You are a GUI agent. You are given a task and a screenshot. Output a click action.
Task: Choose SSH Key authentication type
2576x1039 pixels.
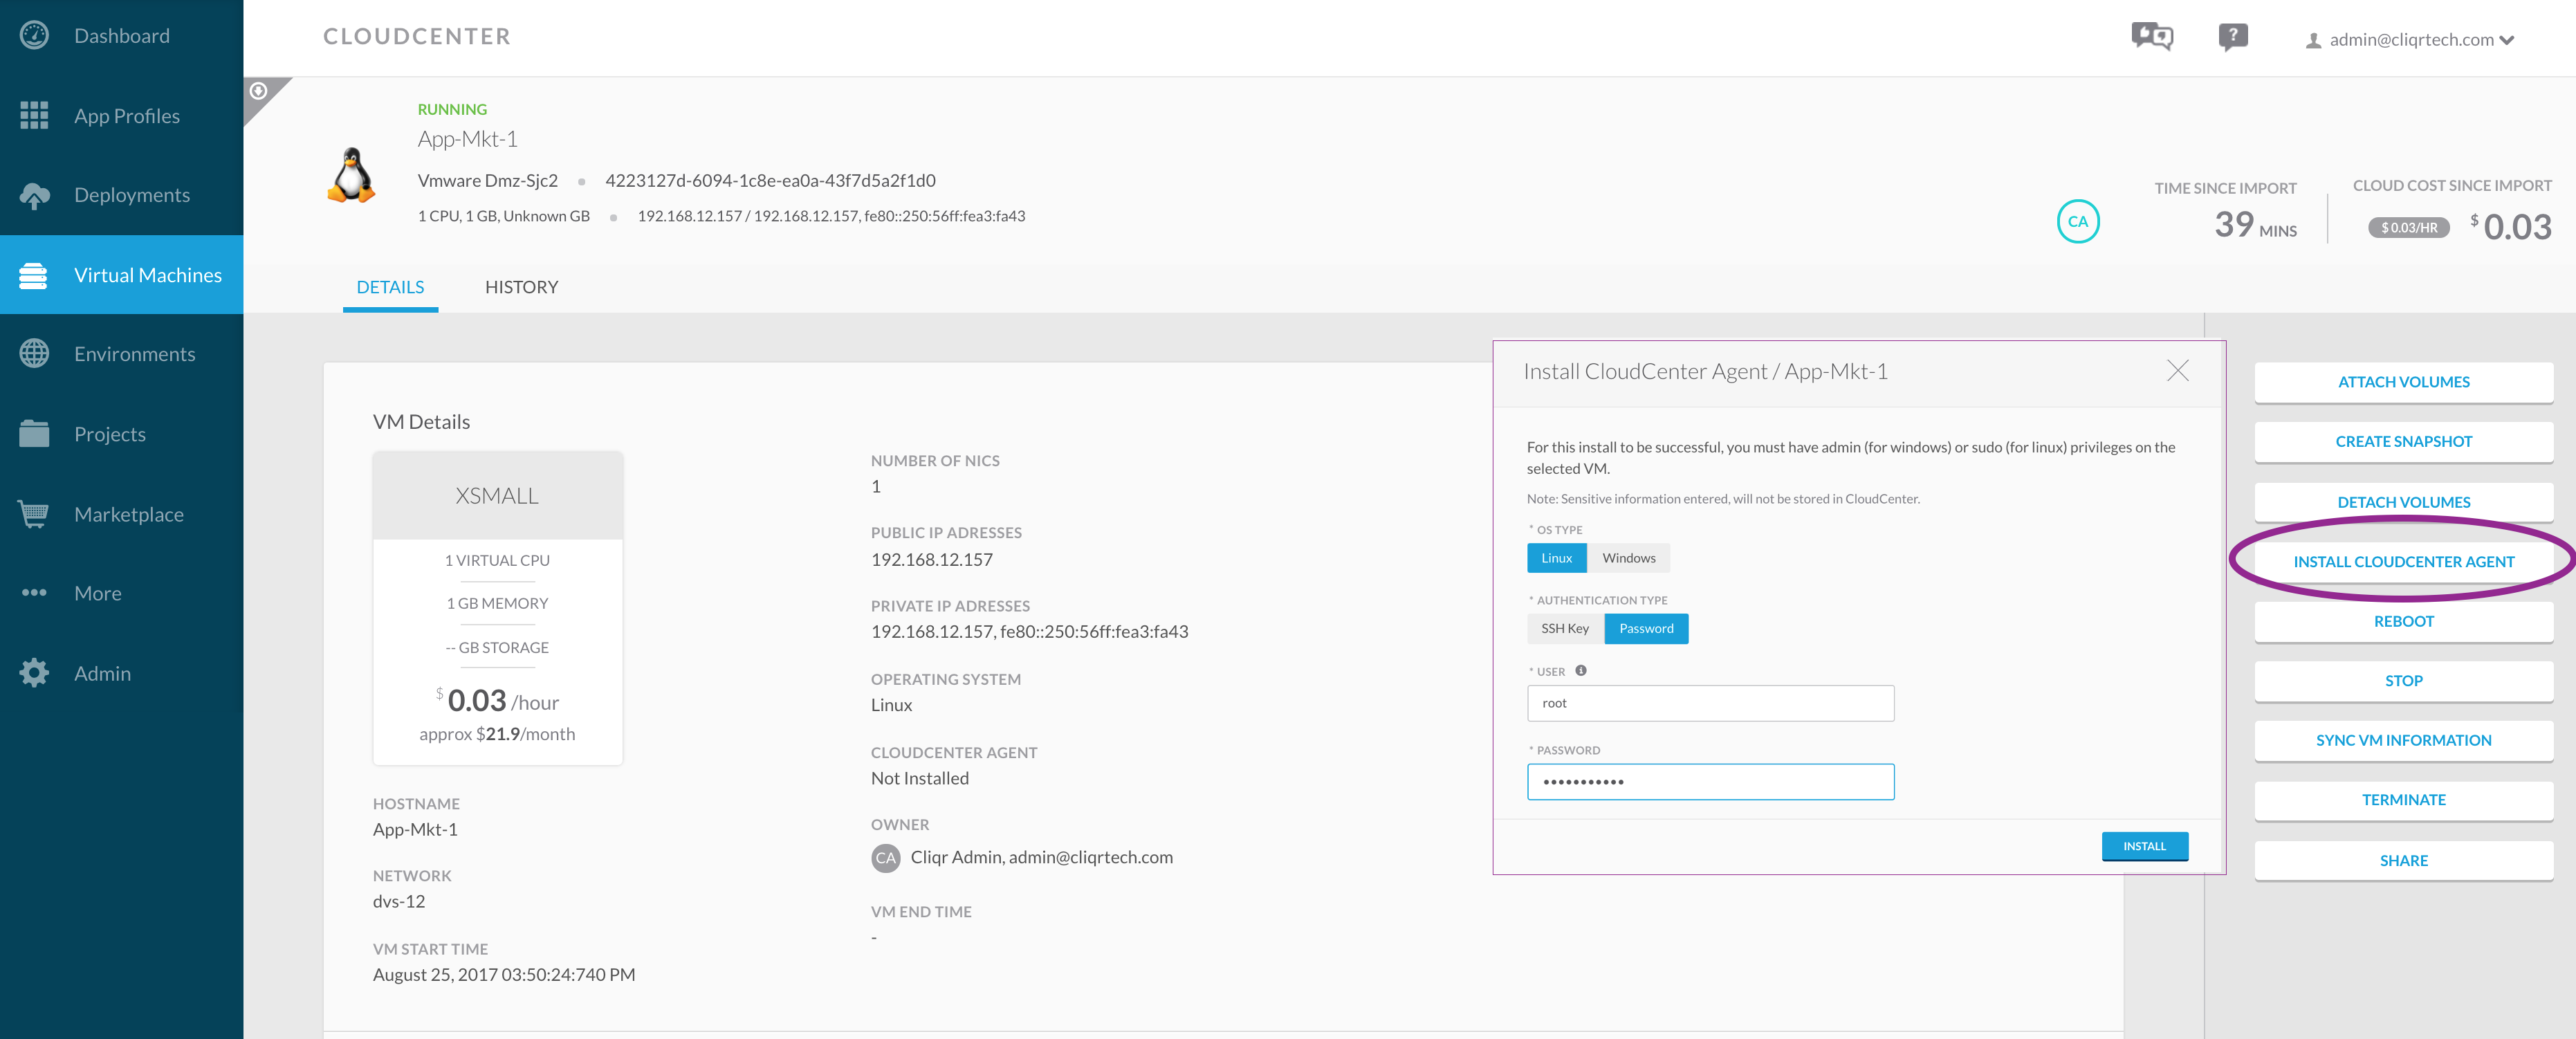click(x=1565, y=629)
